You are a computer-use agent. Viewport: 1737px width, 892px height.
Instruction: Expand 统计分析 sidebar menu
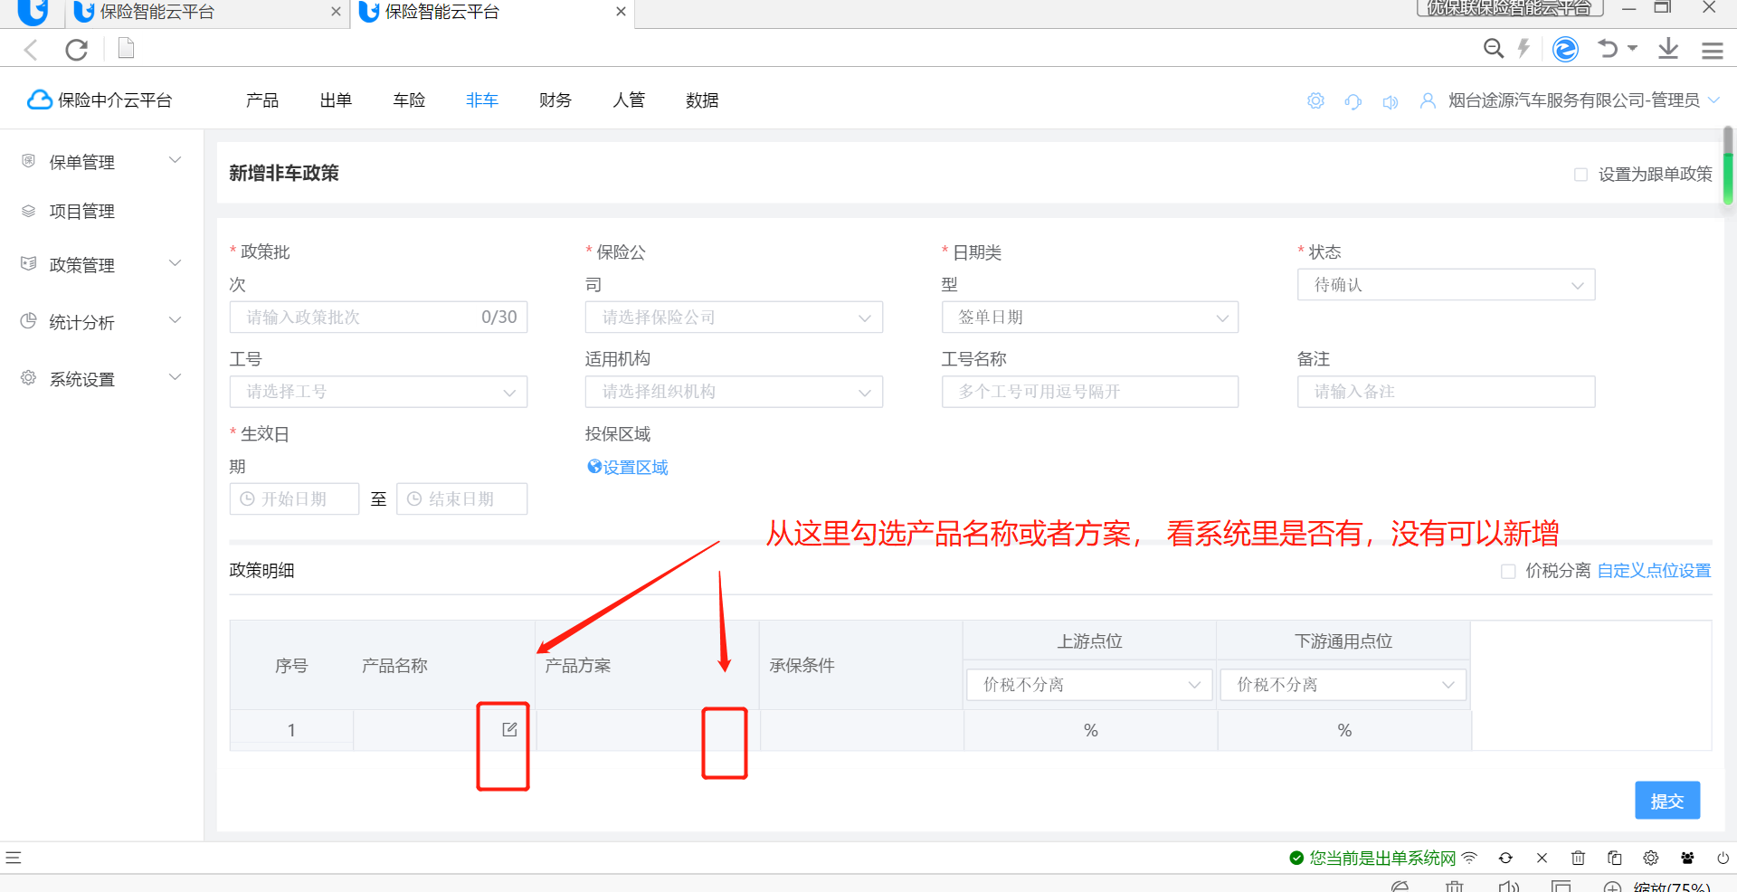[101, 322]
